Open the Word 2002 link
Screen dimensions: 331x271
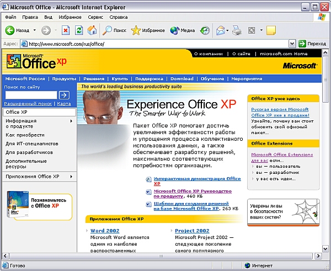(104, 231)
